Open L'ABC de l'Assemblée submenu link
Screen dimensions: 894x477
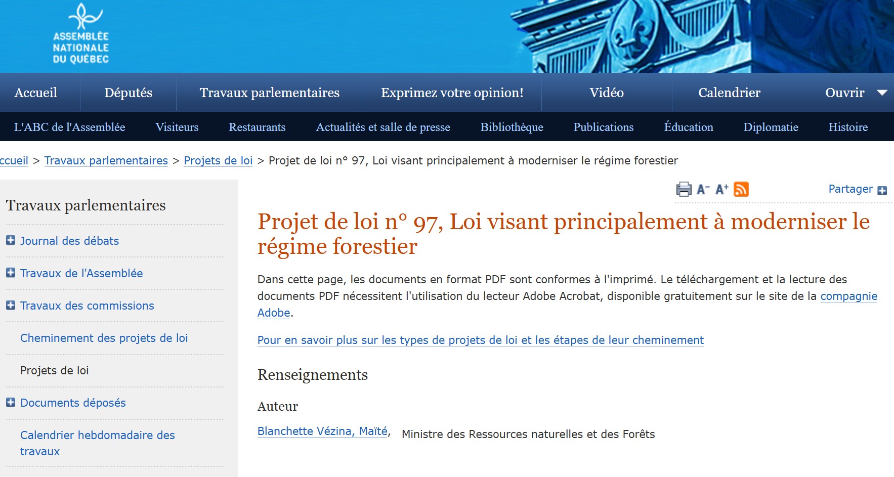pyautogui.click(x=70, y=127)
